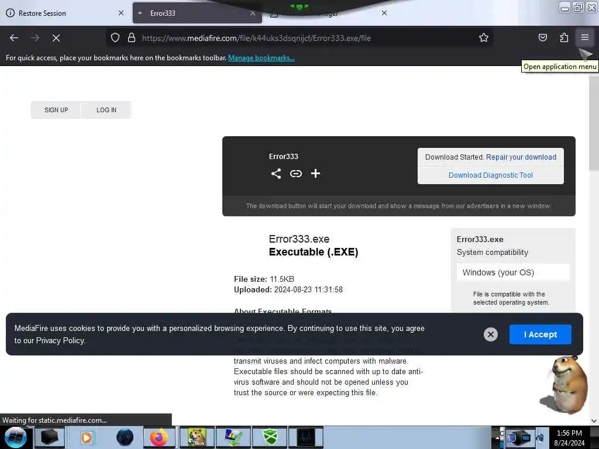Accept cookies with I Accept
The width and height of the screenshot is (599, 449).
click(x=540, y=334)
